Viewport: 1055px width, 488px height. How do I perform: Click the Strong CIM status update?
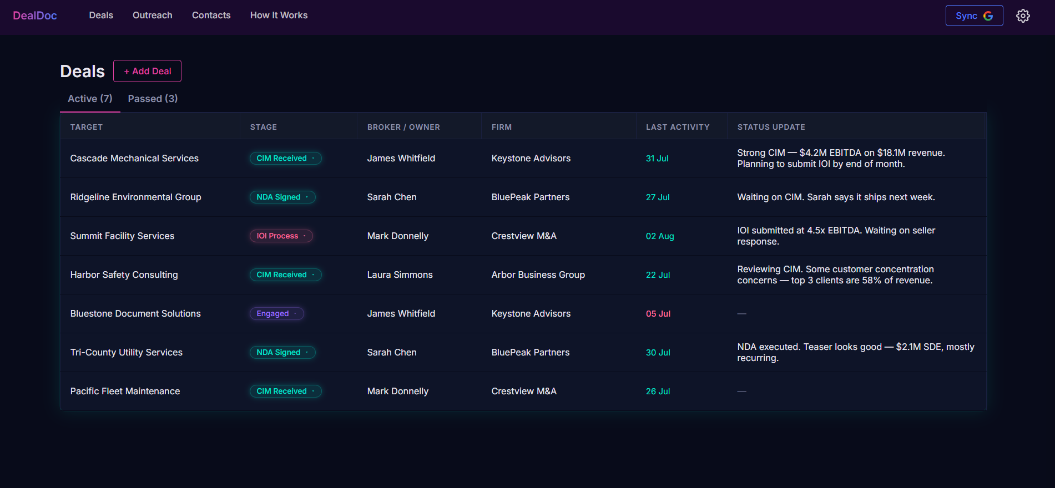(841, 158)
